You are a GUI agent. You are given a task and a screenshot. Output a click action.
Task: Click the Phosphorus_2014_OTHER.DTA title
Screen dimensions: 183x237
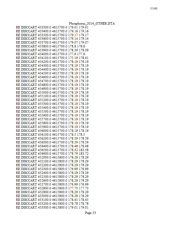[92, 23]
